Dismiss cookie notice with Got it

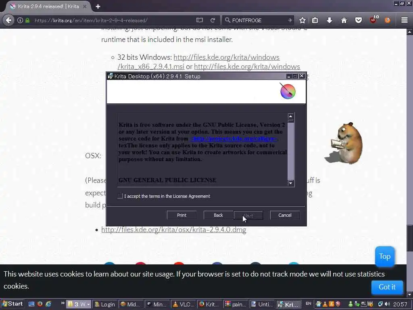[387, 287]
